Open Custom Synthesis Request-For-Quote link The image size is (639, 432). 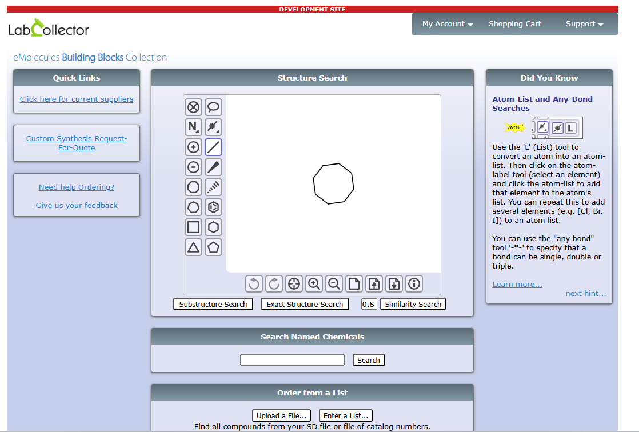pyautogui.click(x=77, y=143)
